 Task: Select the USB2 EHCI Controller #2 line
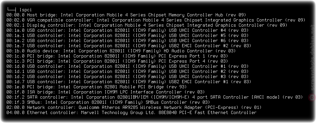pos(129,46)
